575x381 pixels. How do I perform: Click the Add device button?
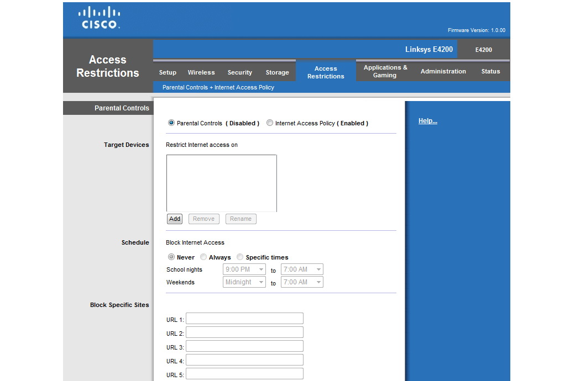pos(175,219)
